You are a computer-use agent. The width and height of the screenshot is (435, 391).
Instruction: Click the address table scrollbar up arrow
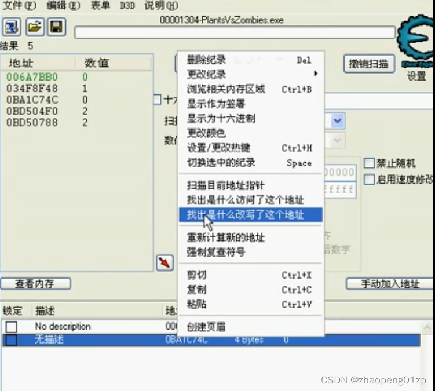pyautogui.click(x=427, y=327)
